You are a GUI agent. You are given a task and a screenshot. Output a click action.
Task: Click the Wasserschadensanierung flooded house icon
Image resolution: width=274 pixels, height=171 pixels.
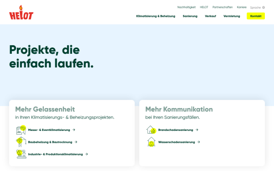coord(151,142)
